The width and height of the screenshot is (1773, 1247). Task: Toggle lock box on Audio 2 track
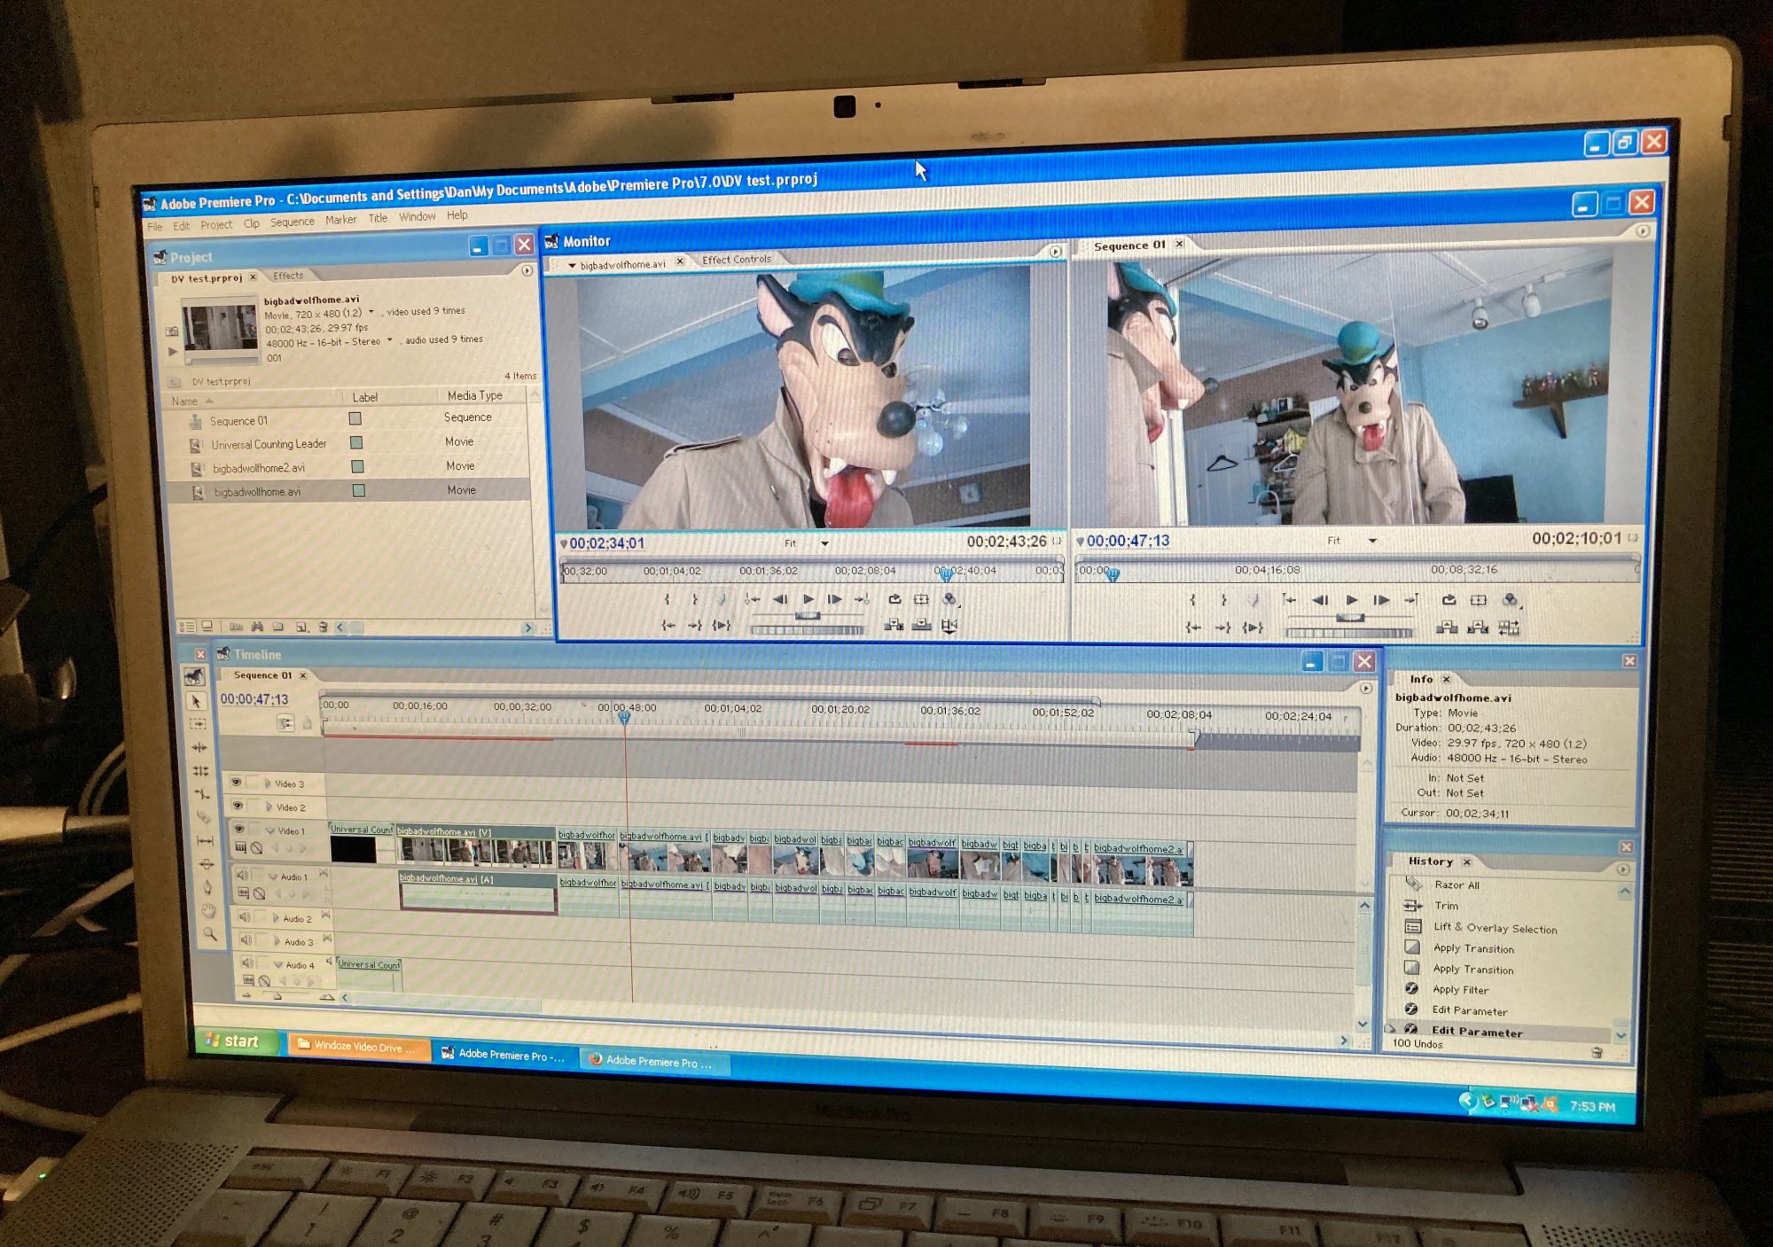262,917
